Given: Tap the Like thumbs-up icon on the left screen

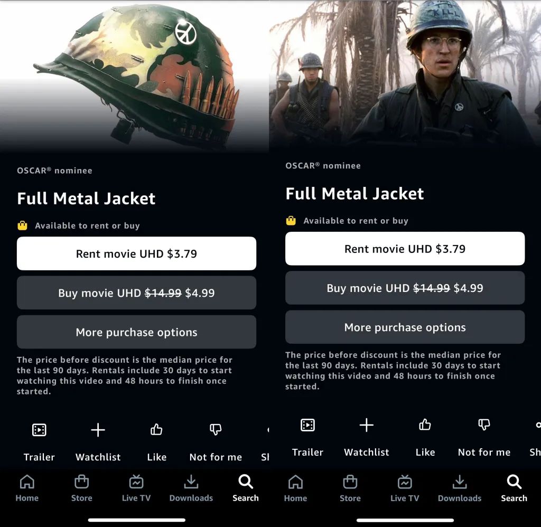Looking at the screenshot, I should pos(156,429).
